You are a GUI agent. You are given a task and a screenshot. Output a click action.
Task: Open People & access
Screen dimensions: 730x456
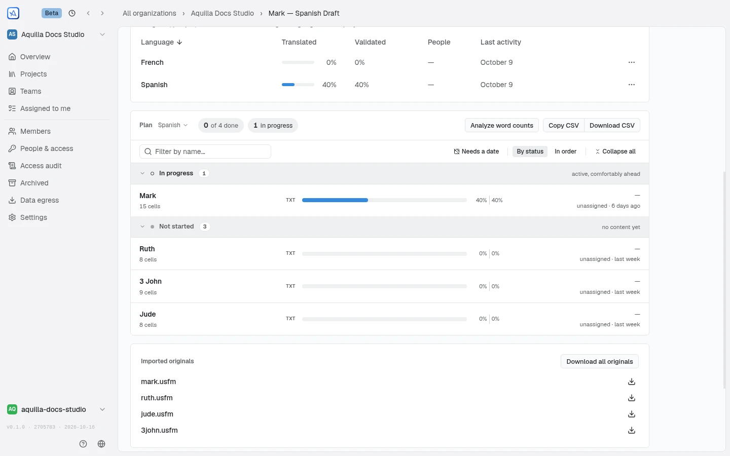pos(57,148)
